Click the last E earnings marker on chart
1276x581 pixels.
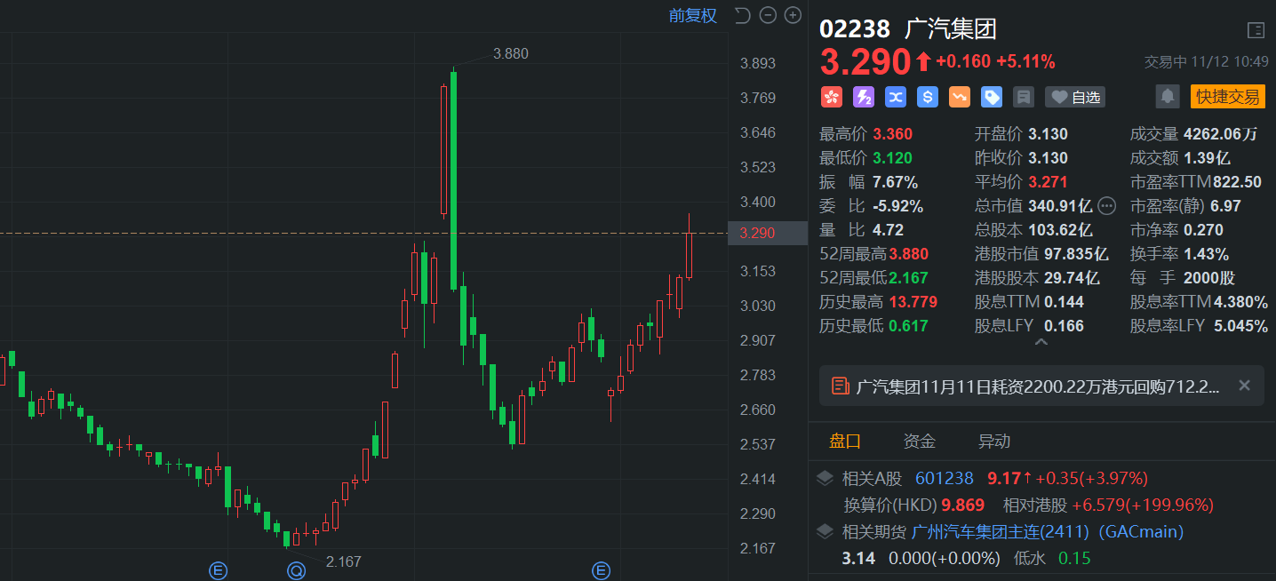(602, 570)
